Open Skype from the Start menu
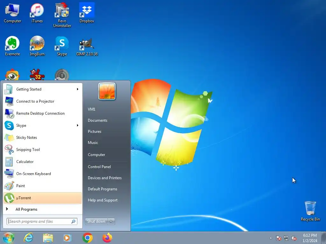 click(43, 125)
